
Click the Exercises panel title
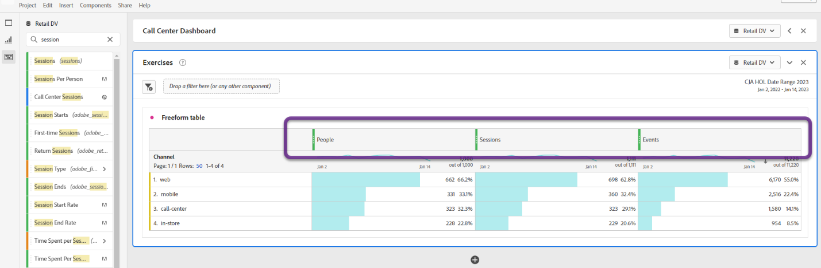coord(158,62)
